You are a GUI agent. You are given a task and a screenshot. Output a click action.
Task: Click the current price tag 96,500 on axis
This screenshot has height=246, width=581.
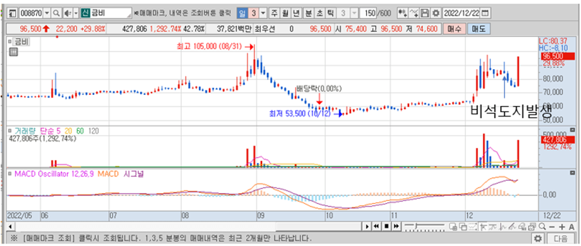(558, 57)
